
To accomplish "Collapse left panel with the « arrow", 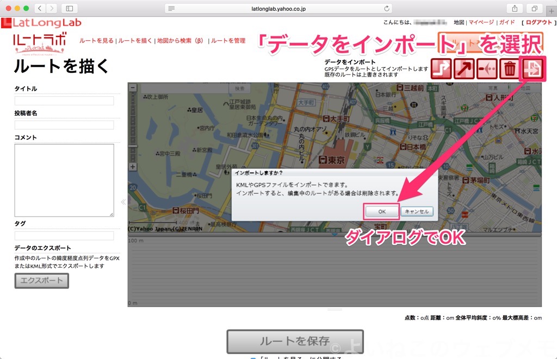I will 123,201.
